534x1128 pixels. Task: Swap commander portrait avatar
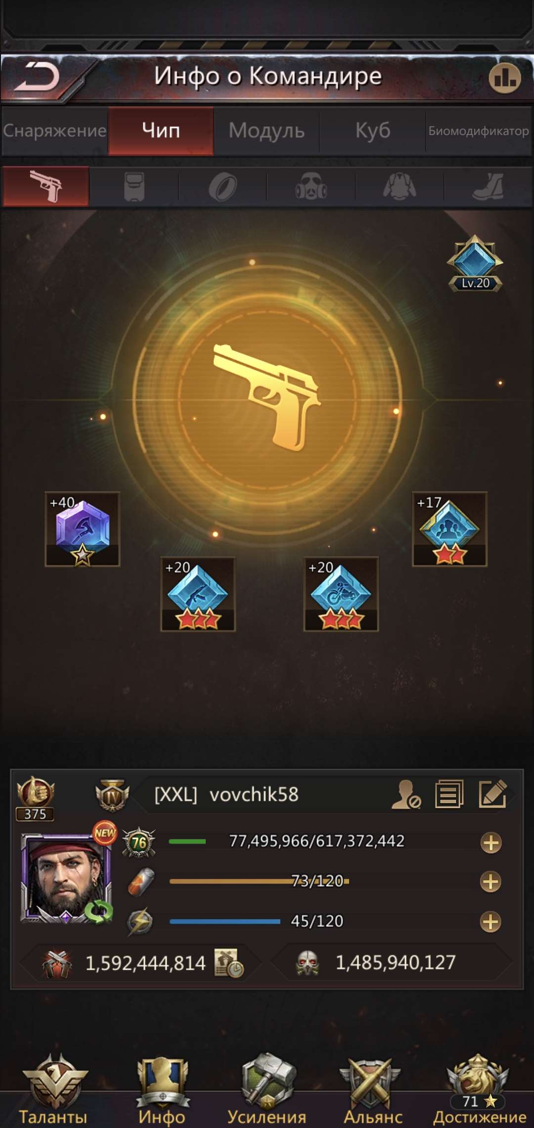[98, 911]
